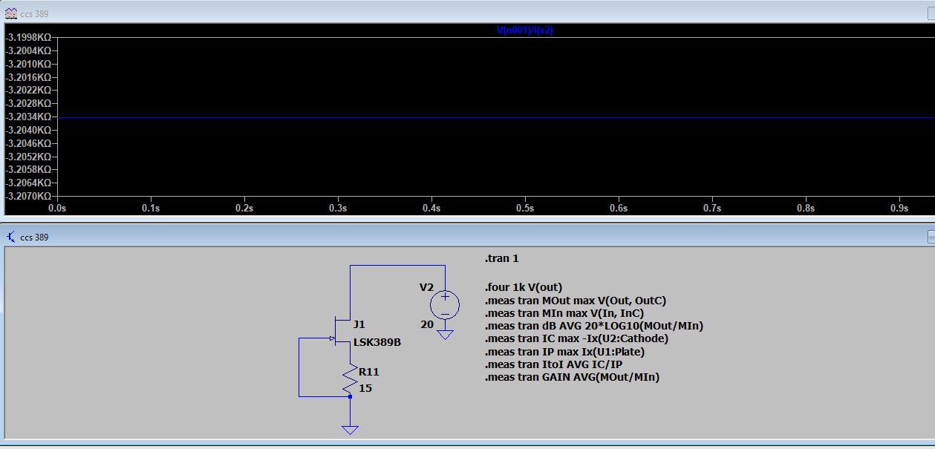Click the V(n001)/I(v2) trace label
The height and width of the screenshot is (449, 935).
point(524,30)
